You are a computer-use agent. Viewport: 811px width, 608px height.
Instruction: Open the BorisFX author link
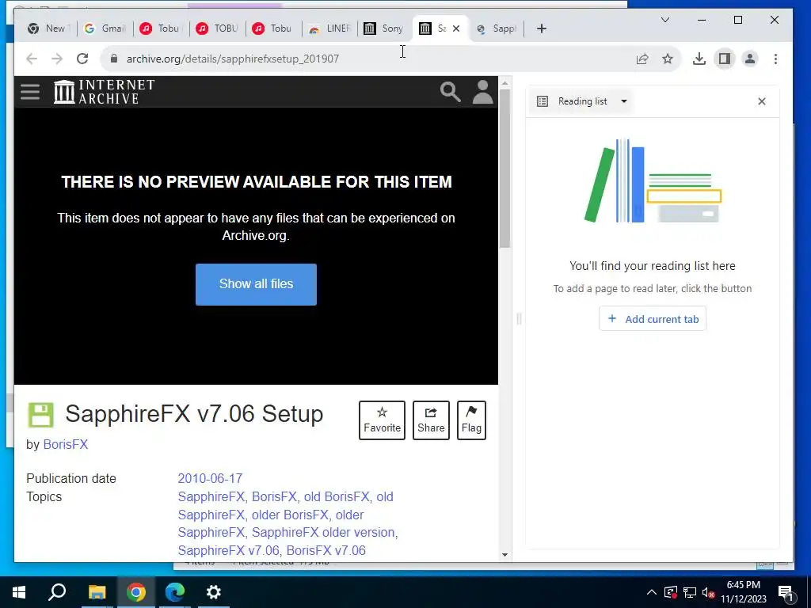pyautogui.click(x=66, y=445)
